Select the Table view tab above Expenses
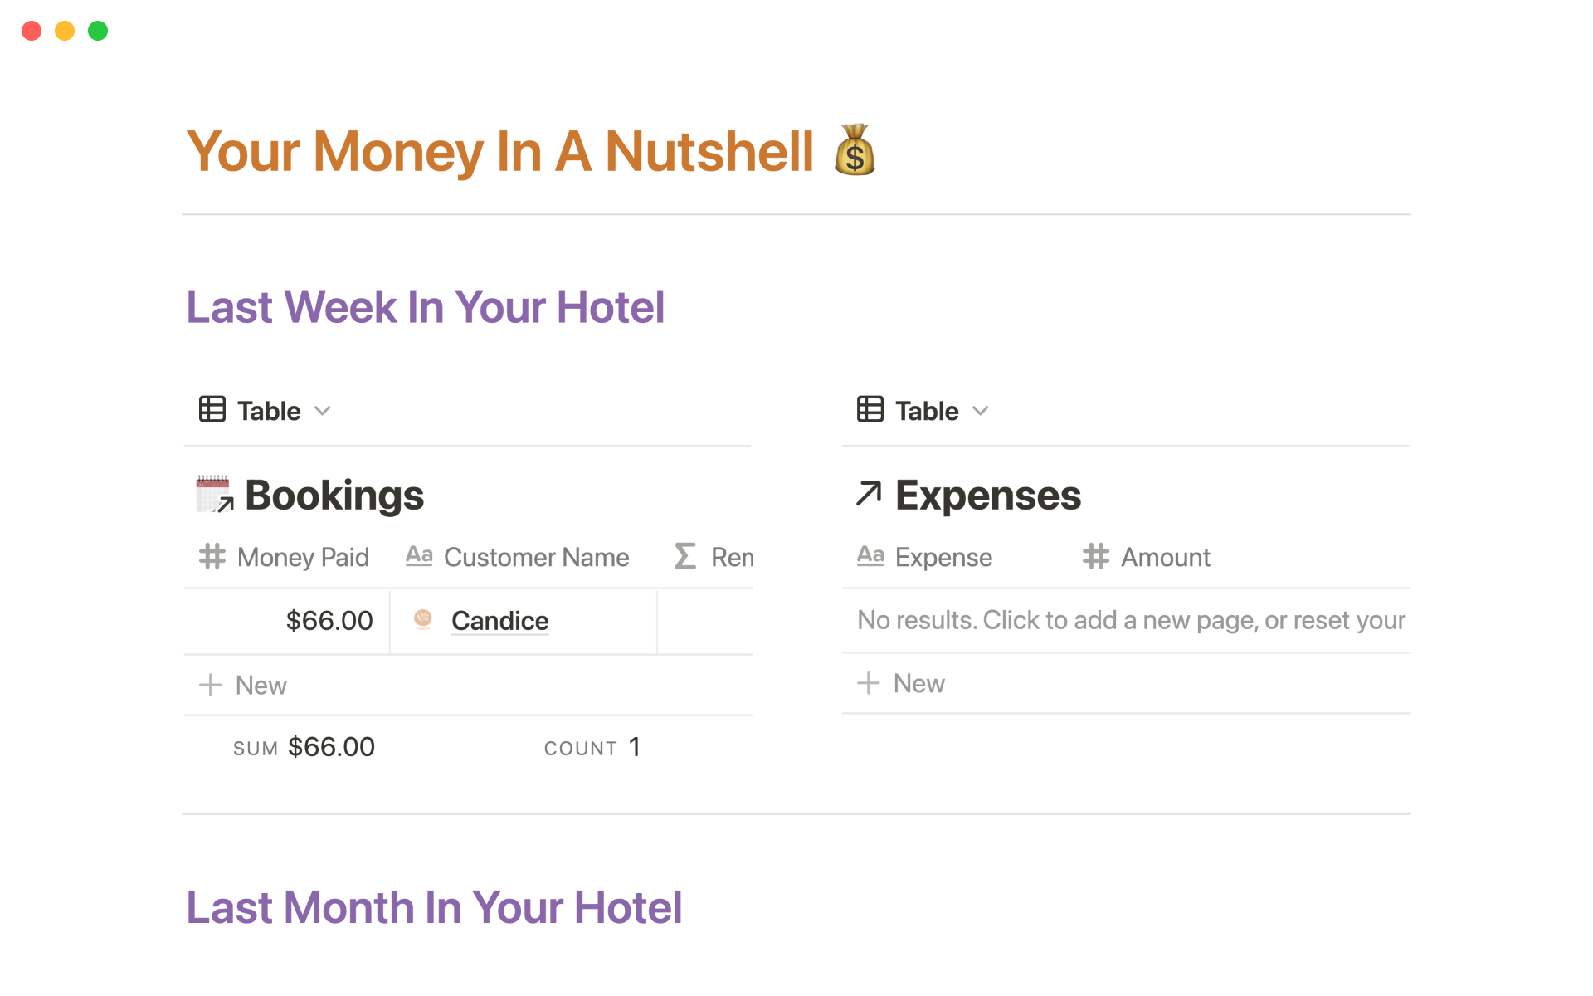This screenshot has width=1593, height=996. coord(926,411)
